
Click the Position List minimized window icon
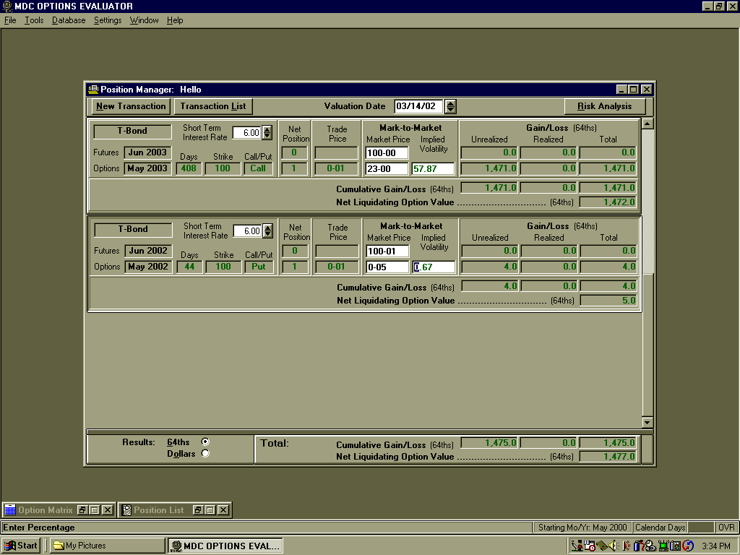coord(126,510)
